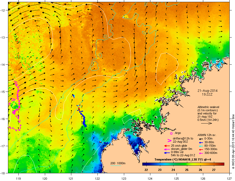Click the '200 1000m' isobath label

click(118, 163)
